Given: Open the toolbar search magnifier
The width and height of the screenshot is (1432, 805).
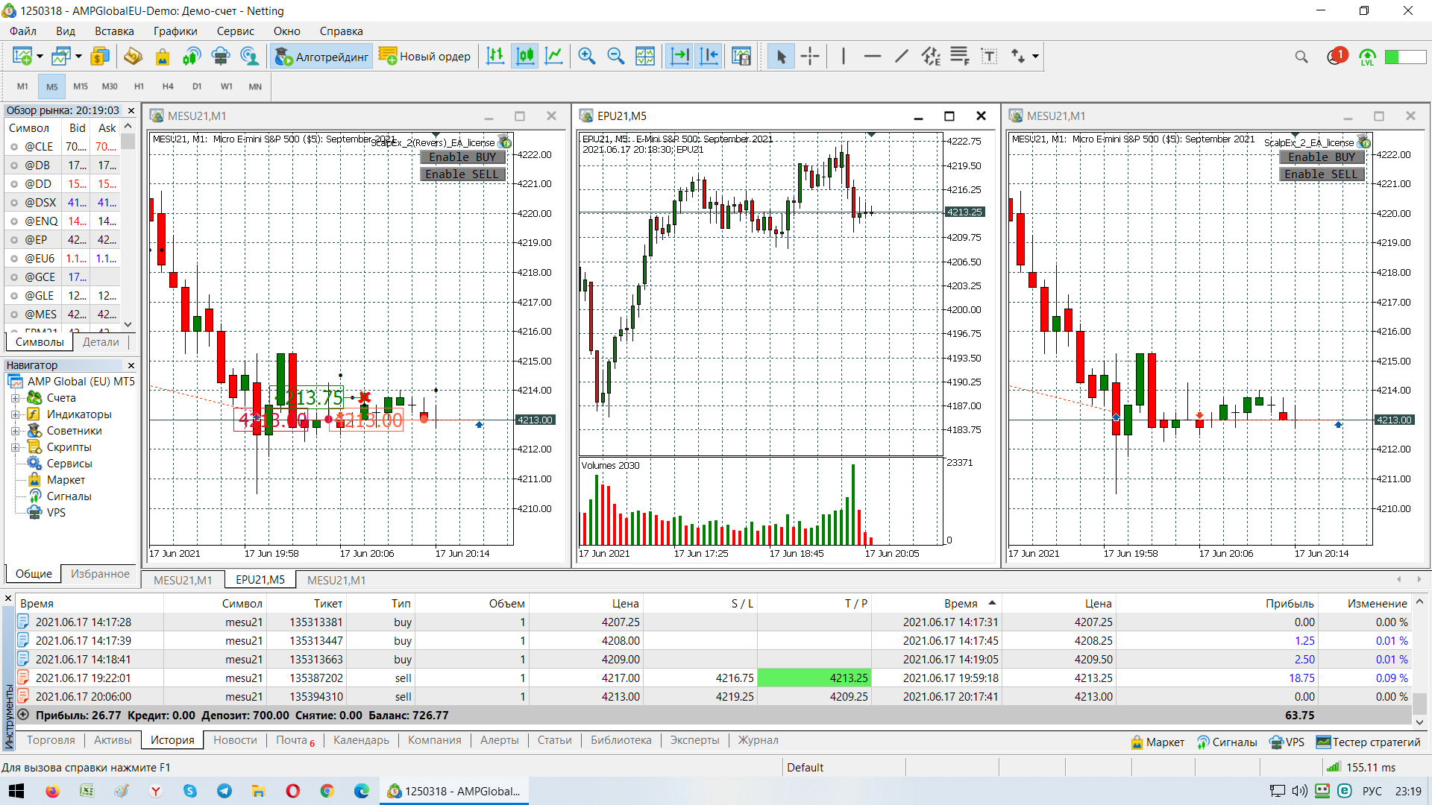Looking at the screenshot, I should (1301, 57).
